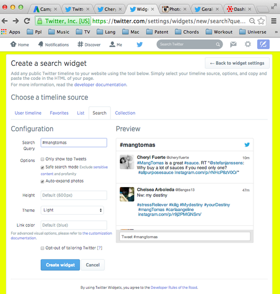Open direct messages envelope icon
This screenshot has width=280, height=294.
[233, 44]
